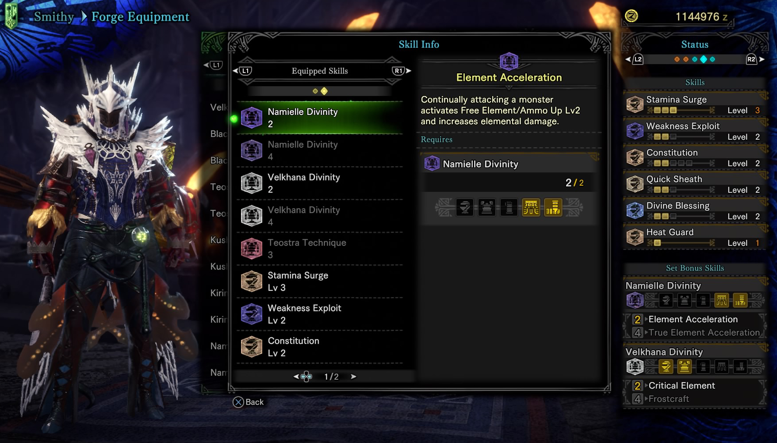This screenshot has width=777, height=443.
Task: Click the Velkhana Divinity set bonus icon
Action: (x=635, y=367)
